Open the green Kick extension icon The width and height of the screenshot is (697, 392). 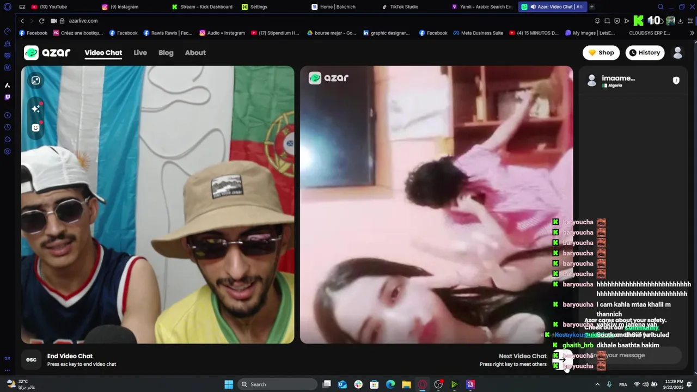[638, 21]
